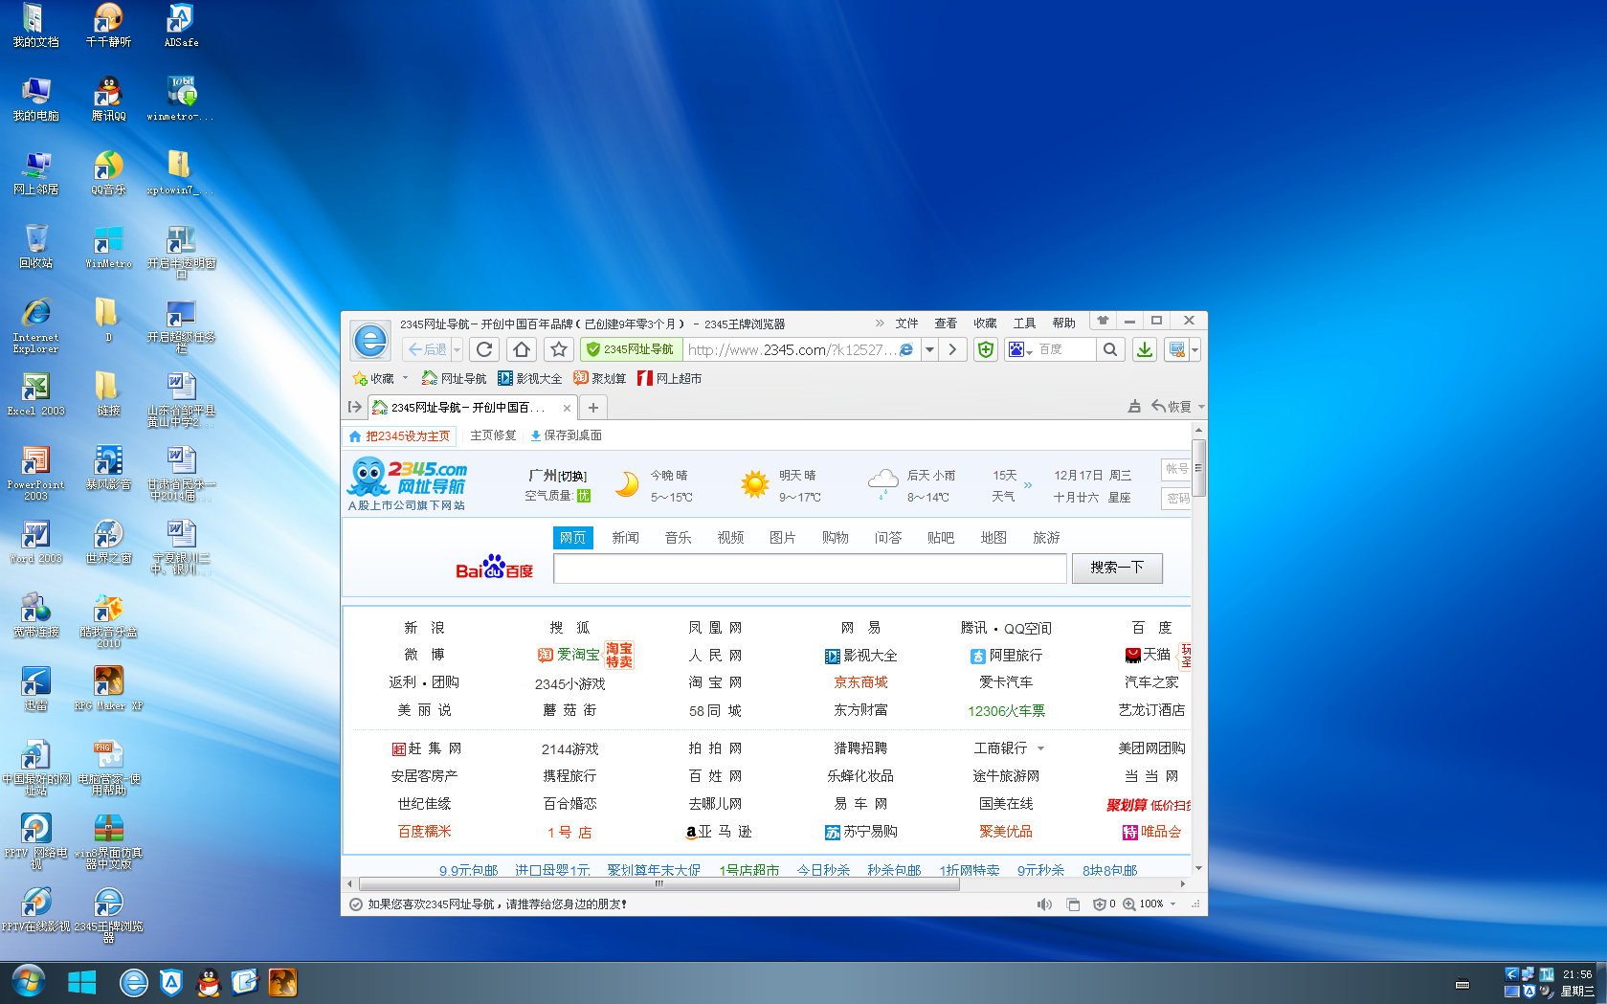Click the star bookmark icon in toolbar

pyautogui.click(x=560, y=349)
